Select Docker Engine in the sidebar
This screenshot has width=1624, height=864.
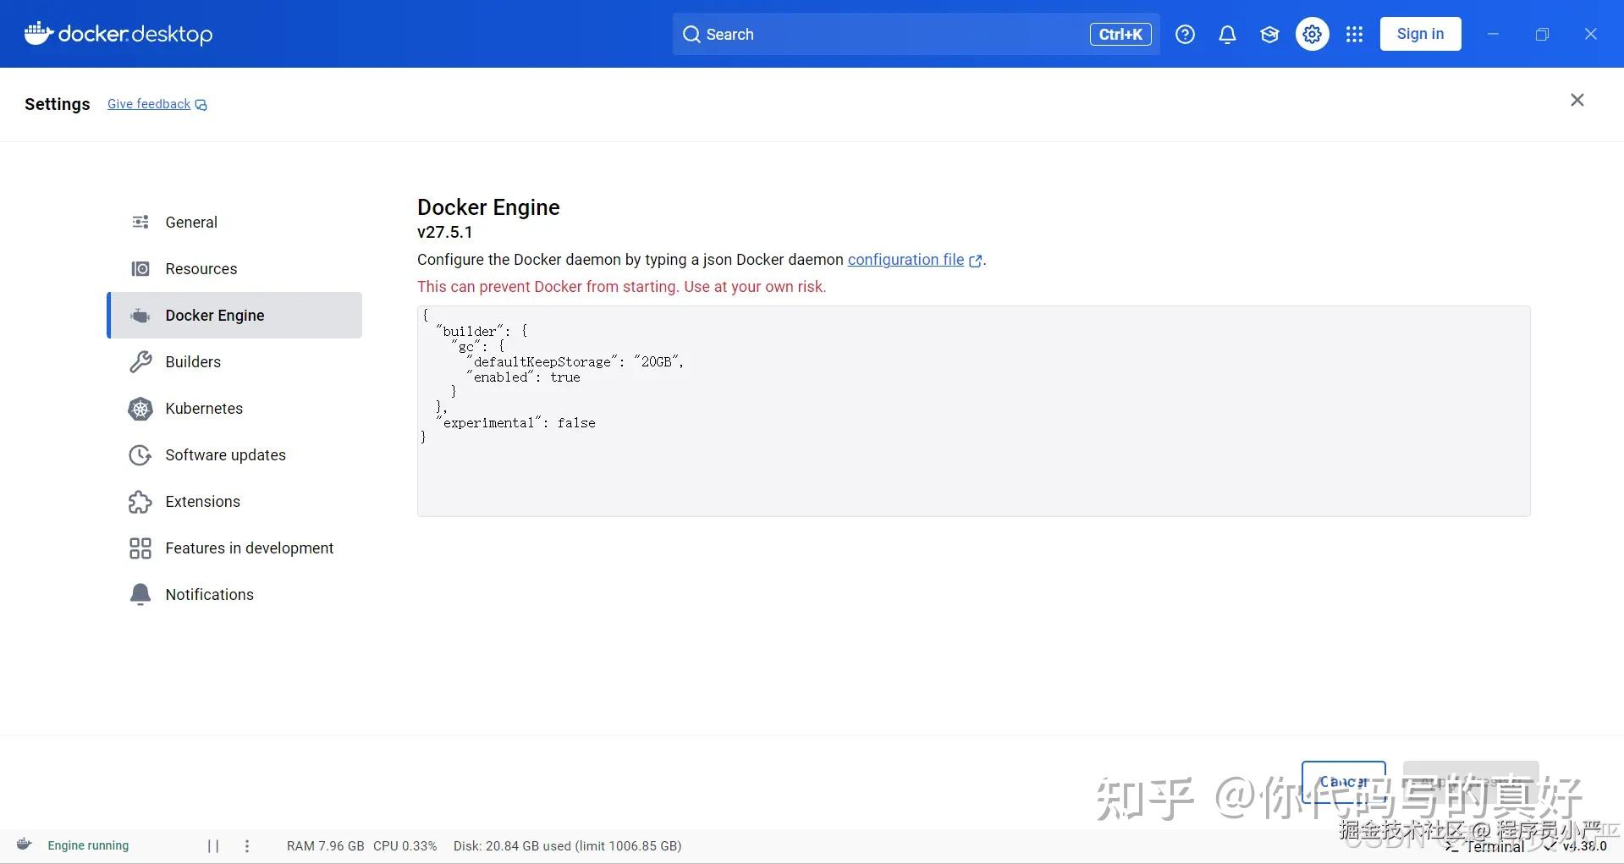234,315
